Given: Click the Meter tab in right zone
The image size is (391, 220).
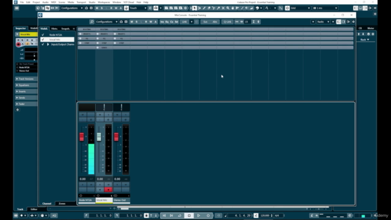Looking at the screenshot, I should [371, 28].
